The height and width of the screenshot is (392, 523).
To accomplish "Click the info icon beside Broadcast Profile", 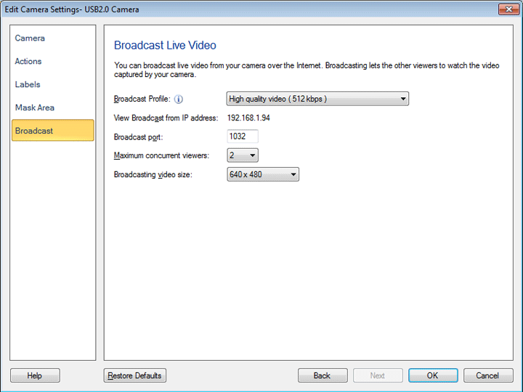I will (179, 99).
